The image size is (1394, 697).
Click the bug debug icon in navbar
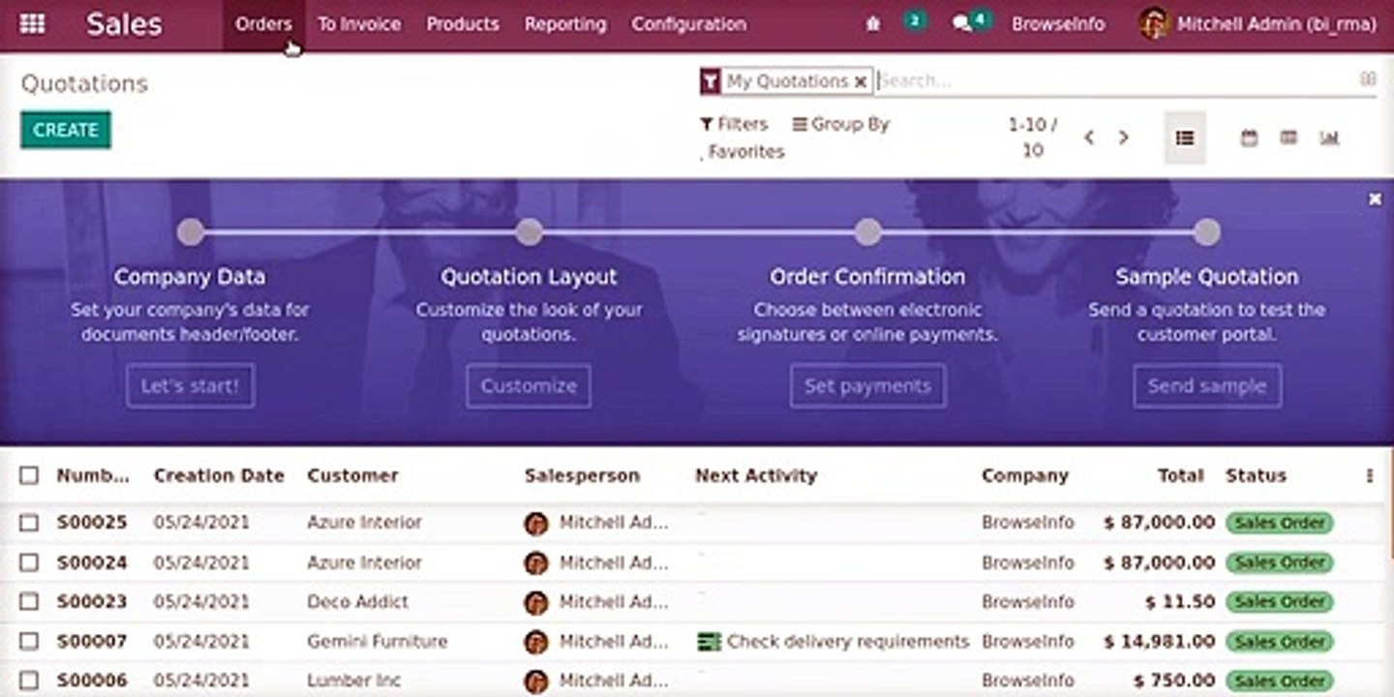pos(873,24)
